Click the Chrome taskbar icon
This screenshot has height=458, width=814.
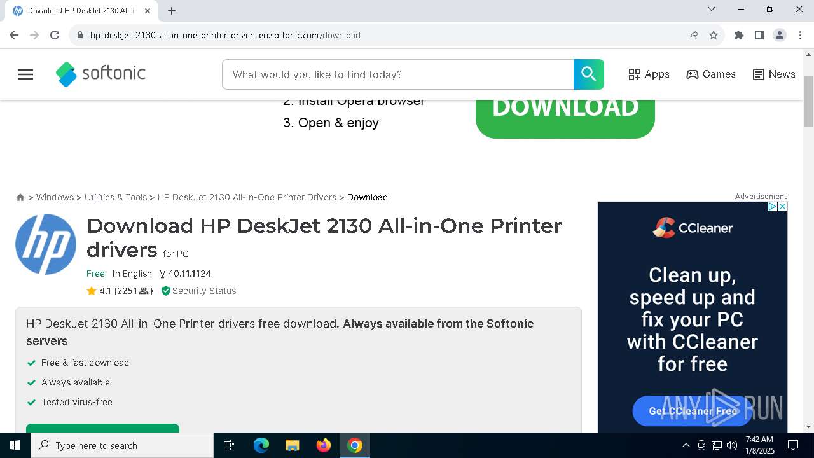(x=355, y=445)
